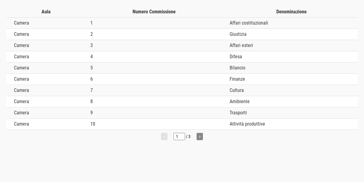364x182 pixels.
Task: Select the Cultura commission row
Action: 182,90
